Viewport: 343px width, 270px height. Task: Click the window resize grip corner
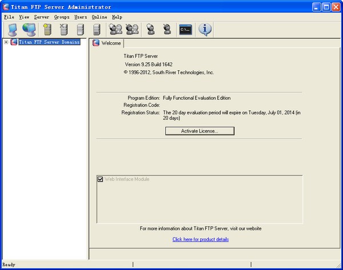[x=339, y=265]
